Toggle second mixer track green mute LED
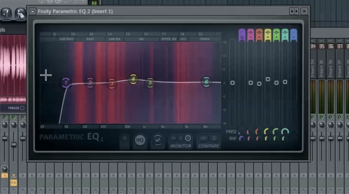The height and width of the screenshot is (194, 349). pyautogui.click(x=13, y=117)
